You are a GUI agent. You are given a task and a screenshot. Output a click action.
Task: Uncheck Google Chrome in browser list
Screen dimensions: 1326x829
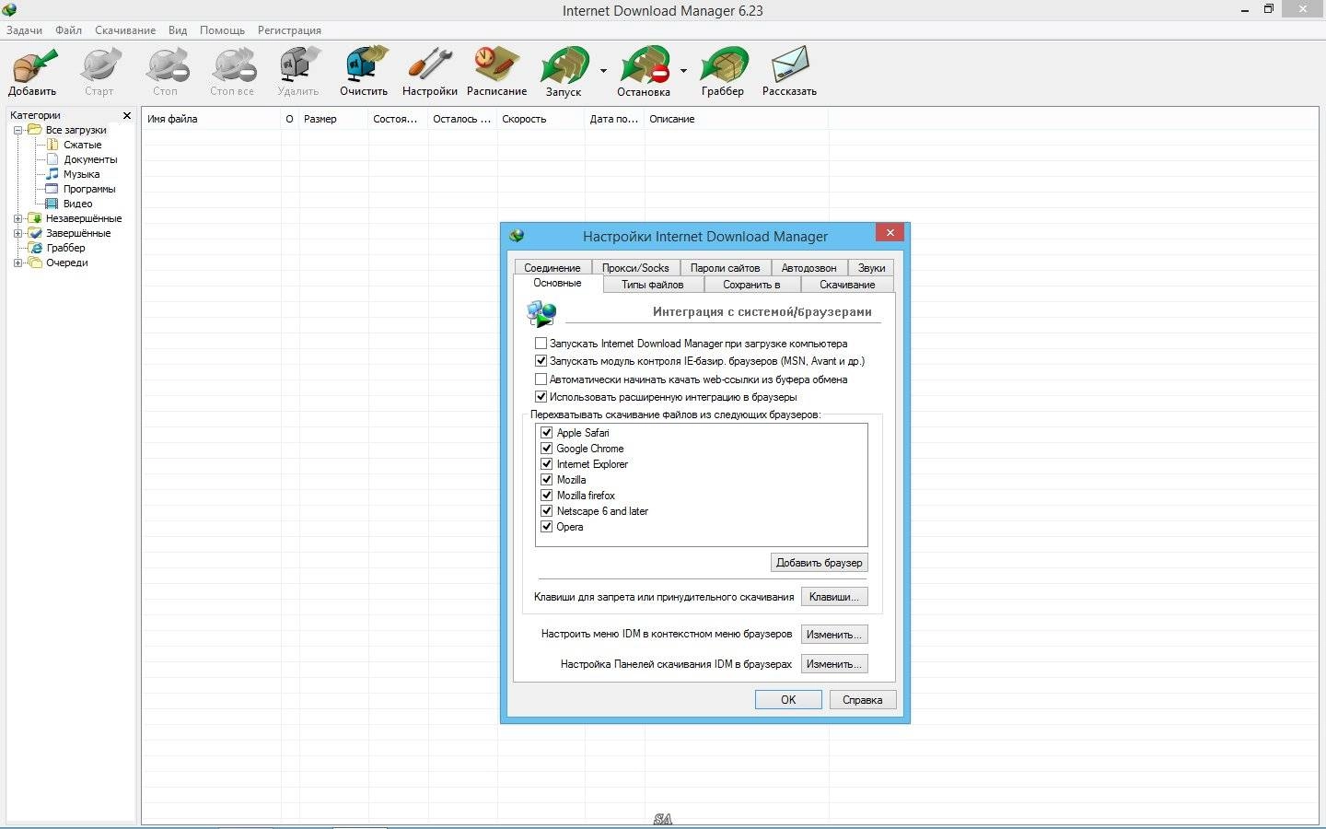click(x=547, y=449)
